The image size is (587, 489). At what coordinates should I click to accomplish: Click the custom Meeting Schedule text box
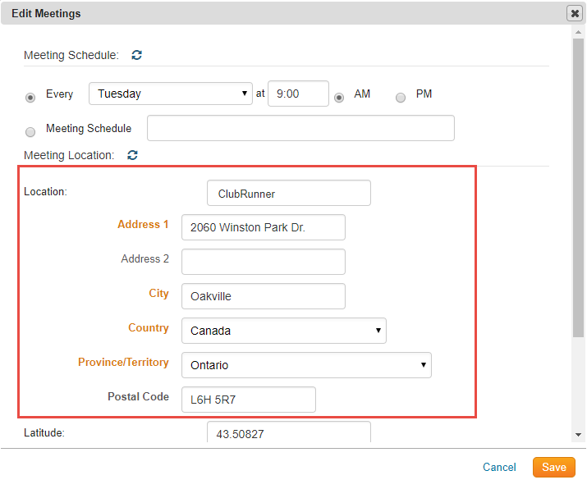(x=300, y=128)
